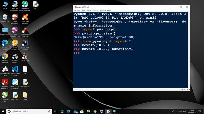Select the blank 'py' file icon

[25, 70]
